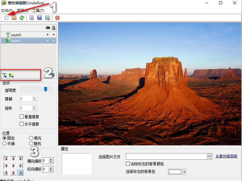Image resolution: width=242 pixels, height=181 pixels.
Task: Toggle visibility dot of Layer1
Action: (x=48, y=40)
